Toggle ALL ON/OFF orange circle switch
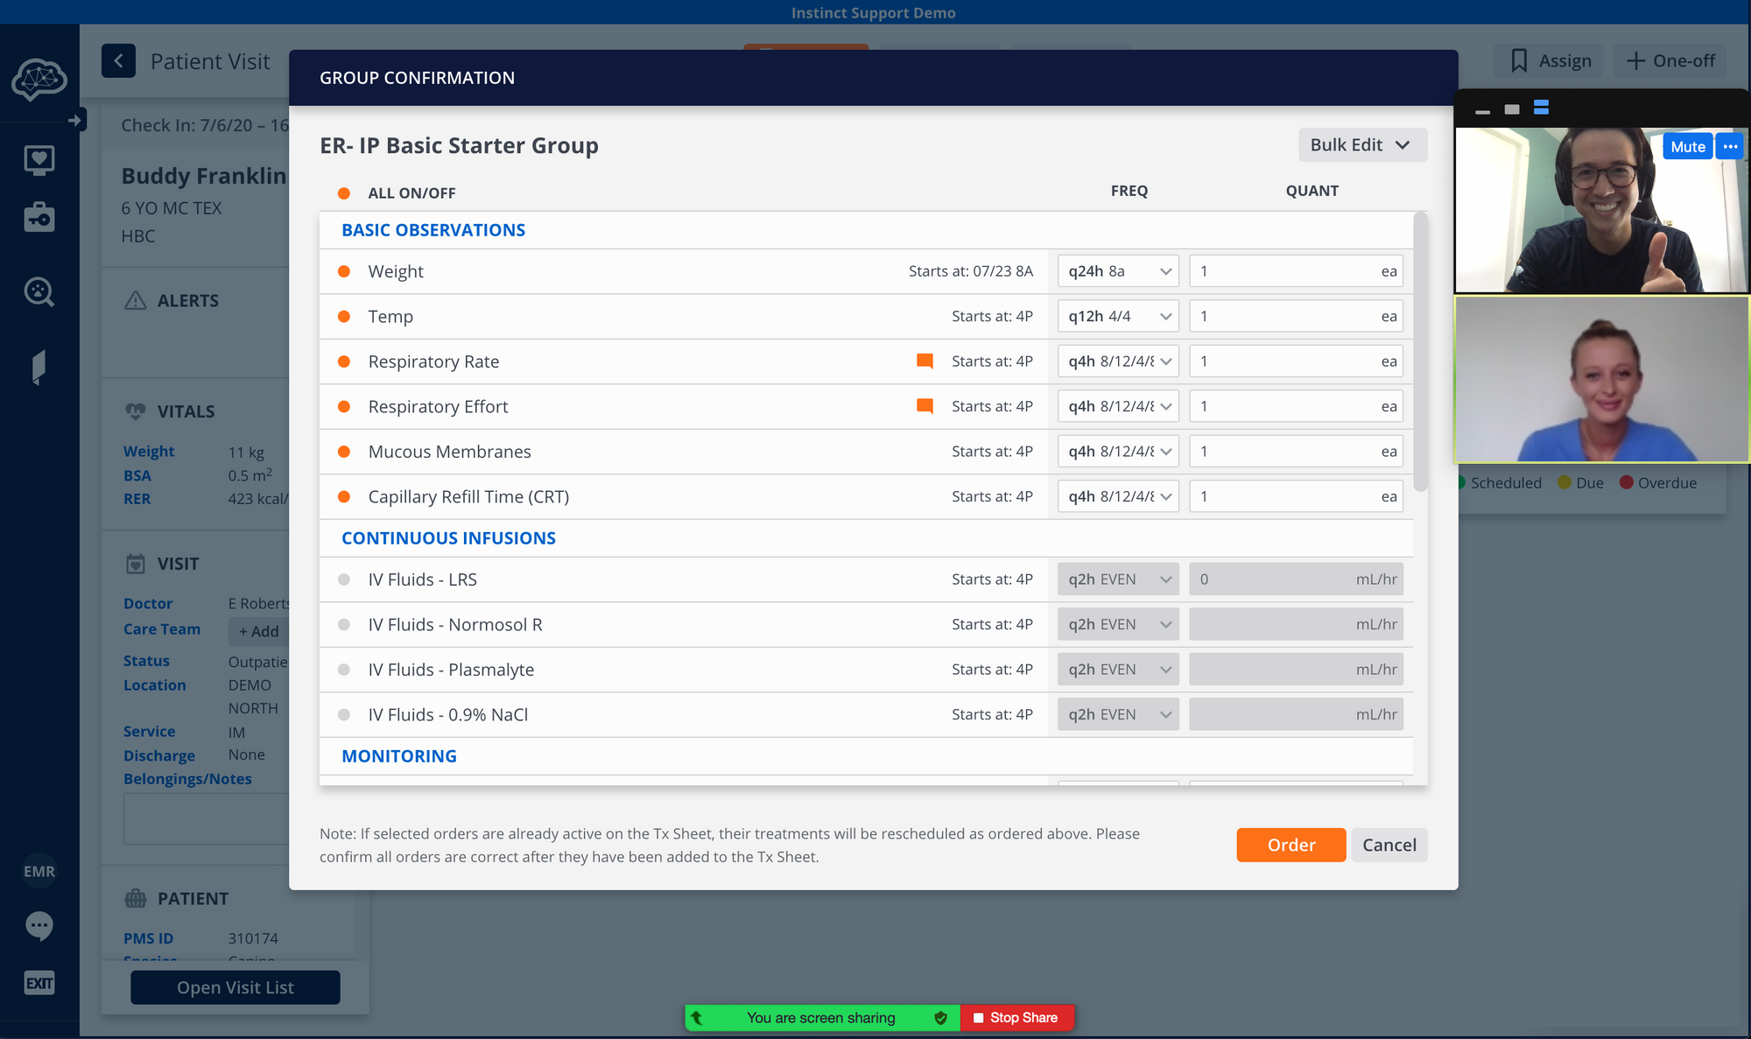Image resolution: width=1751 pixels, height=1039 pixels. click(345, 192)
